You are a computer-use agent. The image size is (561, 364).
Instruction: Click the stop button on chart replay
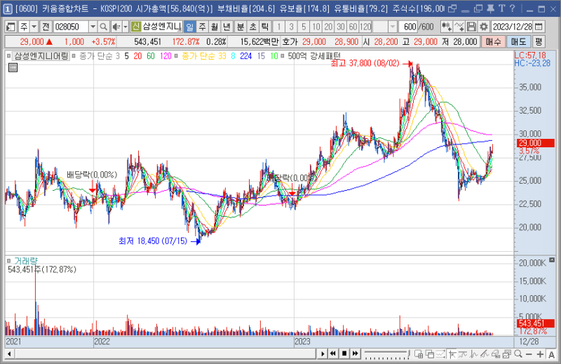[344, 353]
